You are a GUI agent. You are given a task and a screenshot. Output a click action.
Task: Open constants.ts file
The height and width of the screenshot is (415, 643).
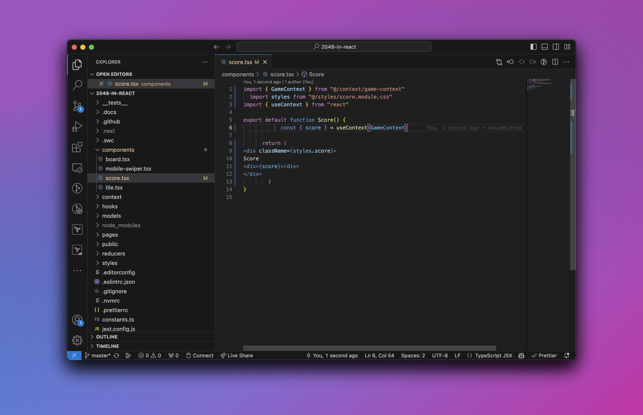pyautogui.click(x=152, y=320)
